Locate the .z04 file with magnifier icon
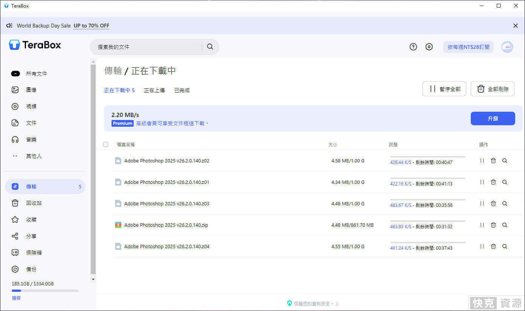525x311 pixels. point(505,246)
